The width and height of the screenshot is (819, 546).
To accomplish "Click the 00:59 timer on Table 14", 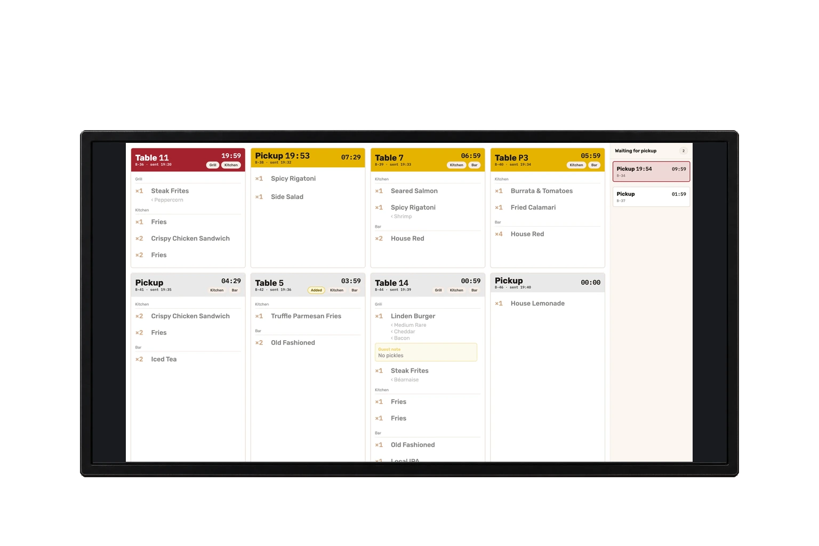I will pos(471,281).
